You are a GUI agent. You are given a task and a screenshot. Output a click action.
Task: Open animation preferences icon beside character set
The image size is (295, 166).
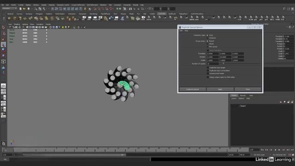[293, 155]
